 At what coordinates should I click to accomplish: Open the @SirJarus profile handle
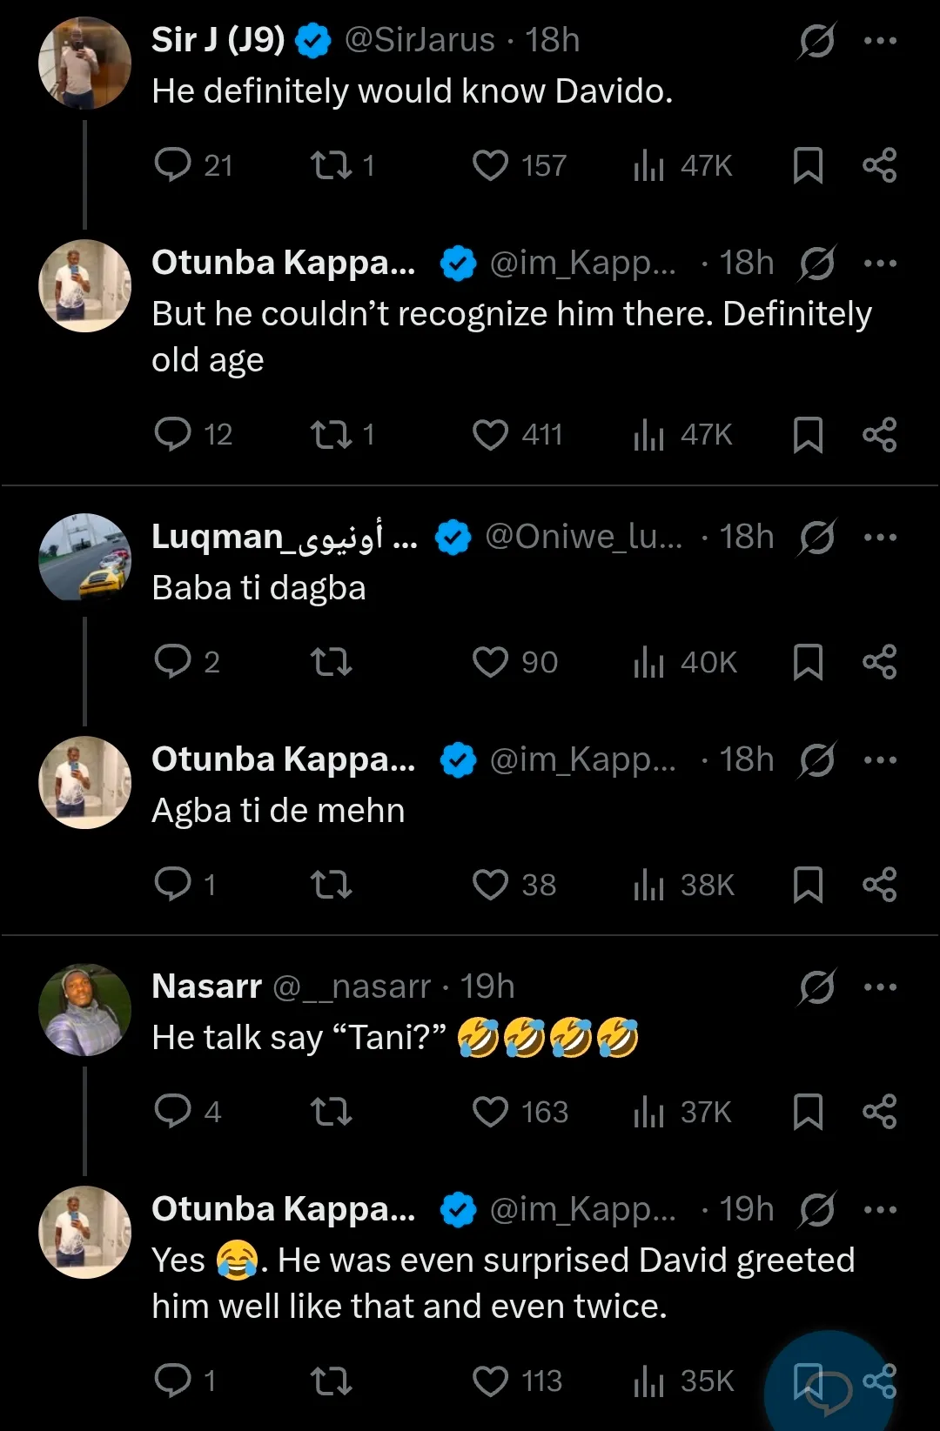(x=420, y=40)
